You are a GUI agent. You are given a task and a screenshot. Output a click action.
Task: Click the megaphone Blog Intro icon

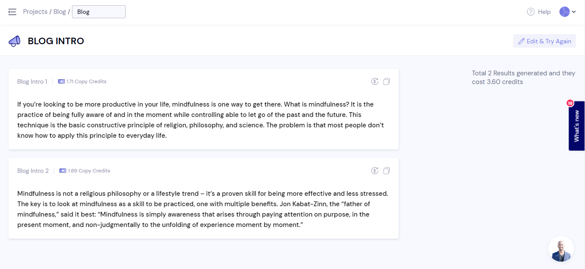[x=14, y=41]
